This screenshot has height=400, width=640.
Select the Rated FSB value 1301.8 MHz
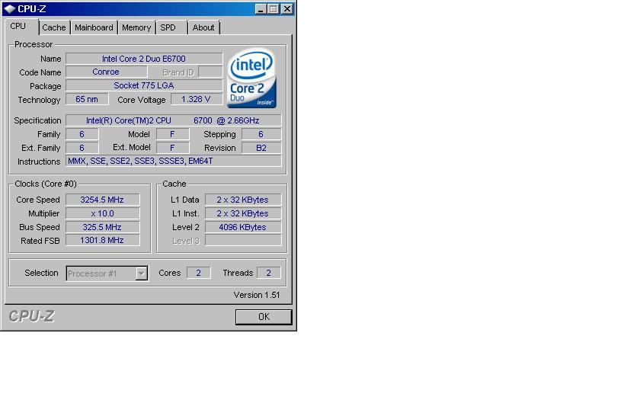pyautogui.click(x=102, y=241)
